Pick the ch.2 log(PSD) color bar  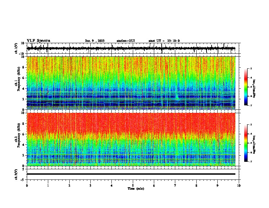click(246, 143)
